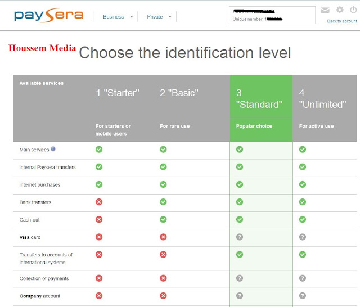Click "Internal Paysera transfers" row label
The image size is (360, 307).
click(x=47, y=167)
